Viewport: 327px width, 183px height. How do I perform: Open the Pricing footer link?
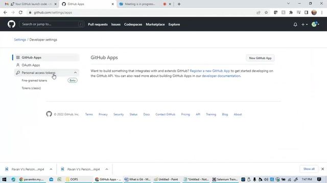click(x=185, y=114)
